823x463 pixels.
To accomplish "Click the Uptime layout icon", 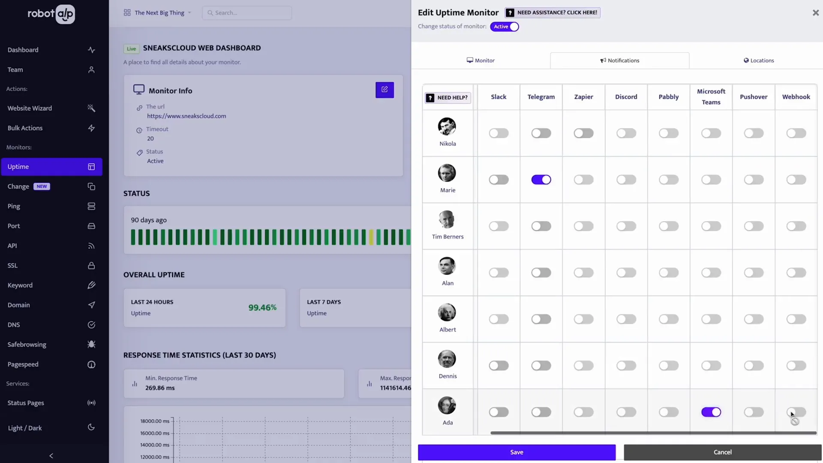I will [91, 167].
